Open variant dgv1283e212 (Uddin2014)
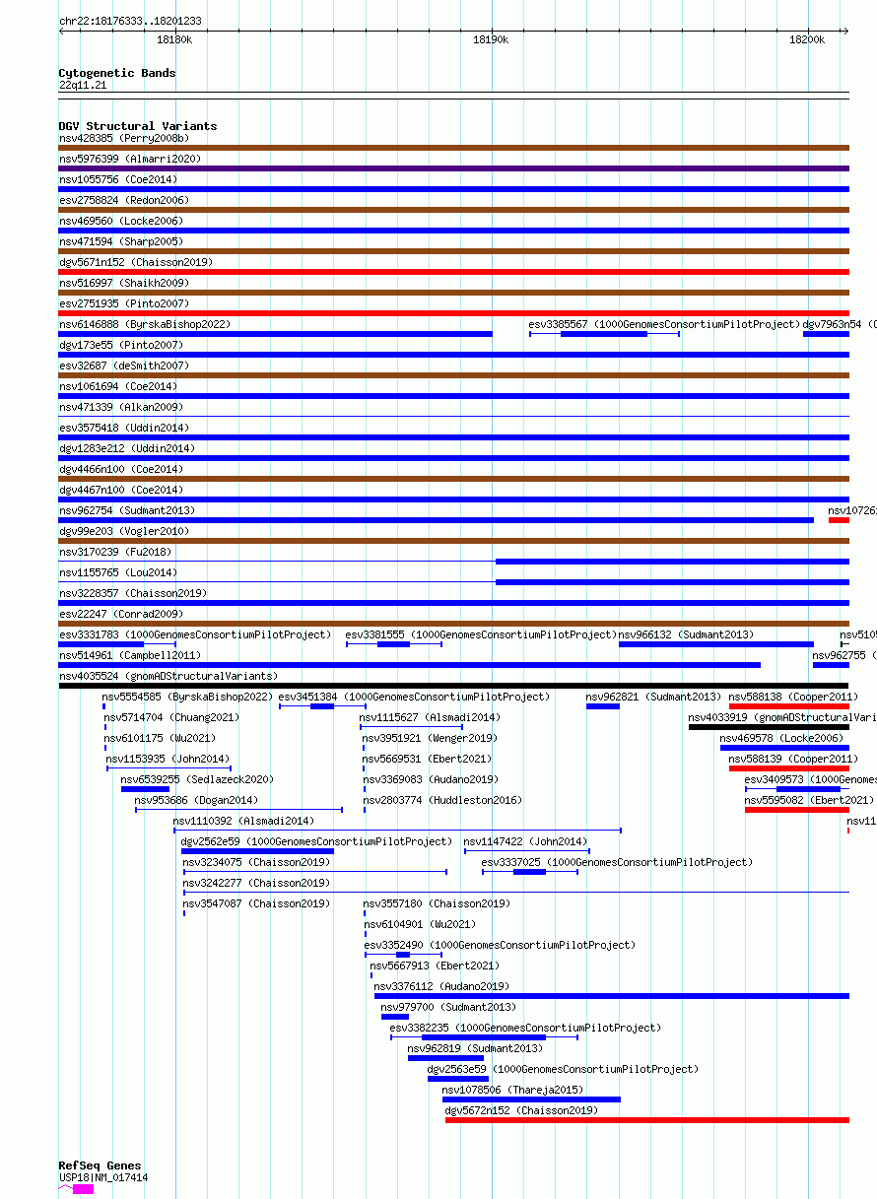 (x=127, y=448)
